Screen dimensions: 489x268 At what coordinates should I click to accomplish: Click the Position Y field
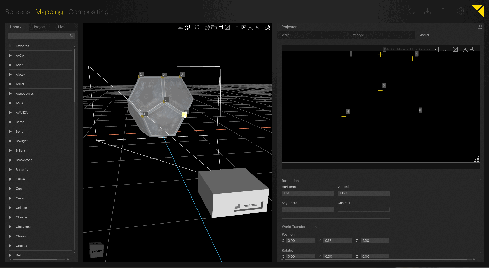click(x=337, y=241)
